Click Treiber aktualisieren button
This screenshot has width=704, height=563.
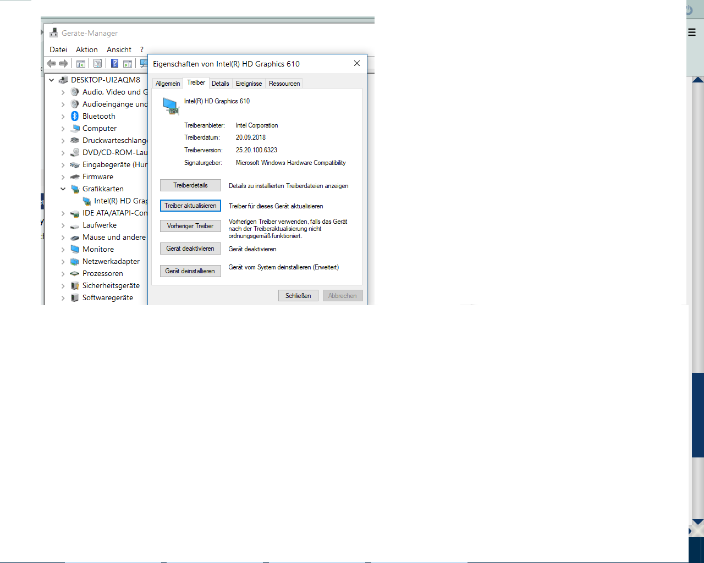(190, 206)
